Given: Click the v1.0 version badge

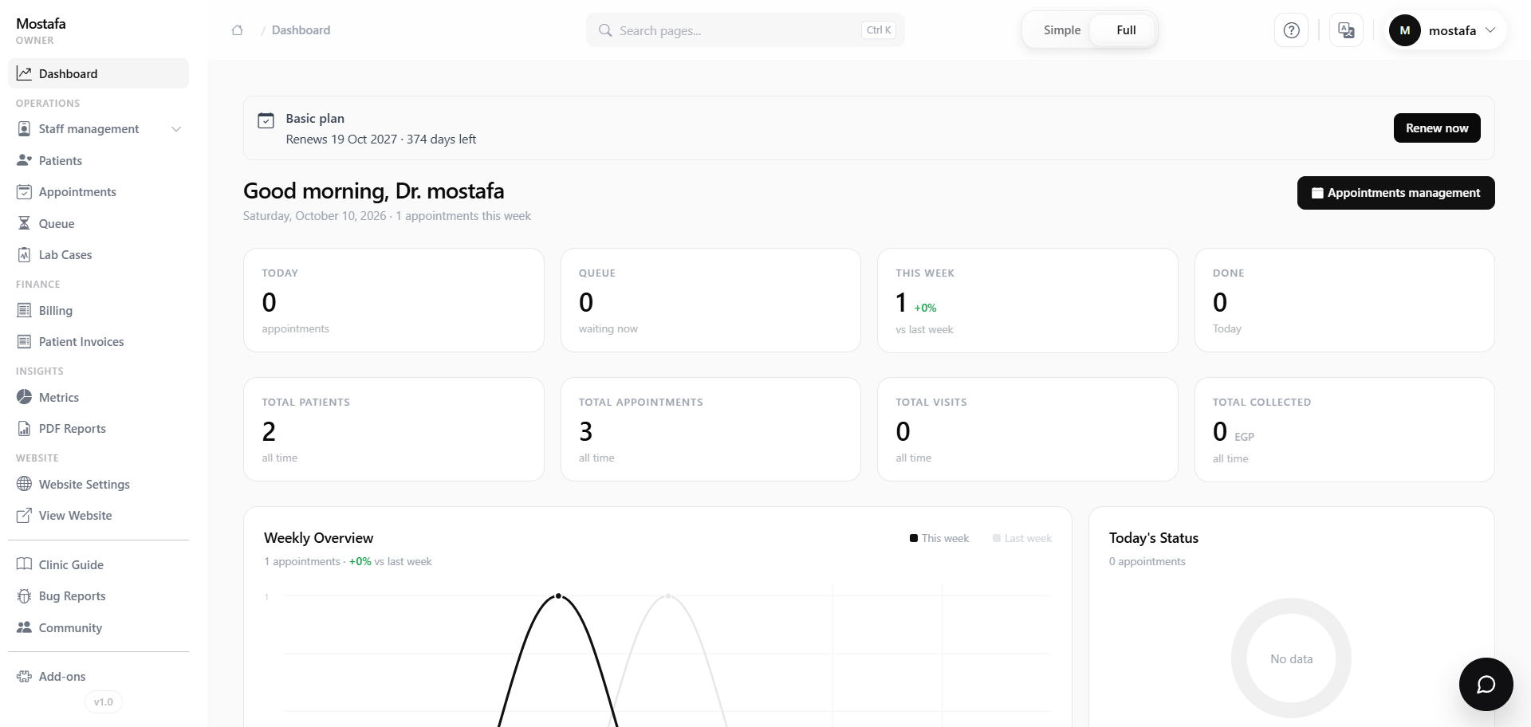Looking at the screenshot, I should (x=103, y=702).
